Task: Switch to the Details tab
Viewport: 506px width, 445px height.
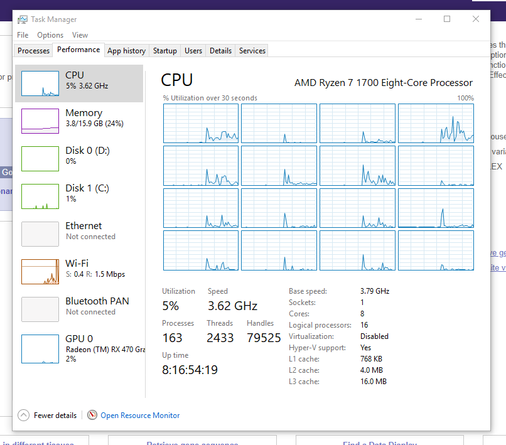Action: [221, 51]
